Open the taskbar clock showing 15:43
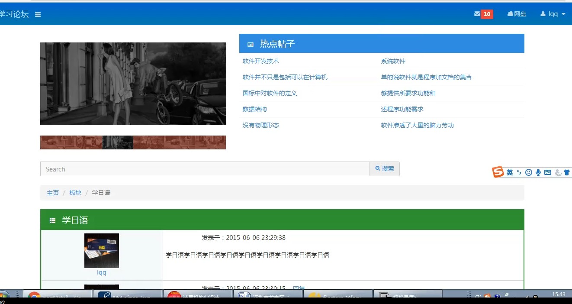 click(559, 294)
